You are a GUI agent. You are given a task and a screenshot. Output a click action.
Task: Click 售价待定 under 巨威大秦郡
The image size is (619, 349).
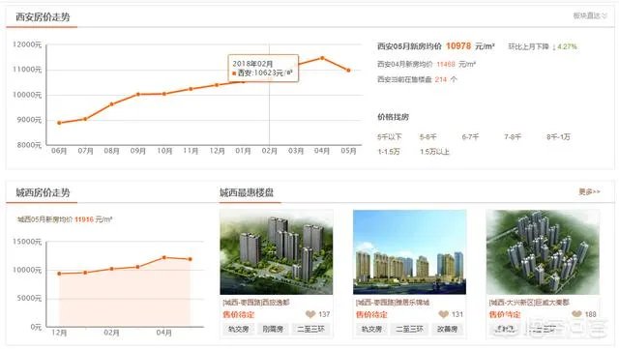[x=505, y=314]
